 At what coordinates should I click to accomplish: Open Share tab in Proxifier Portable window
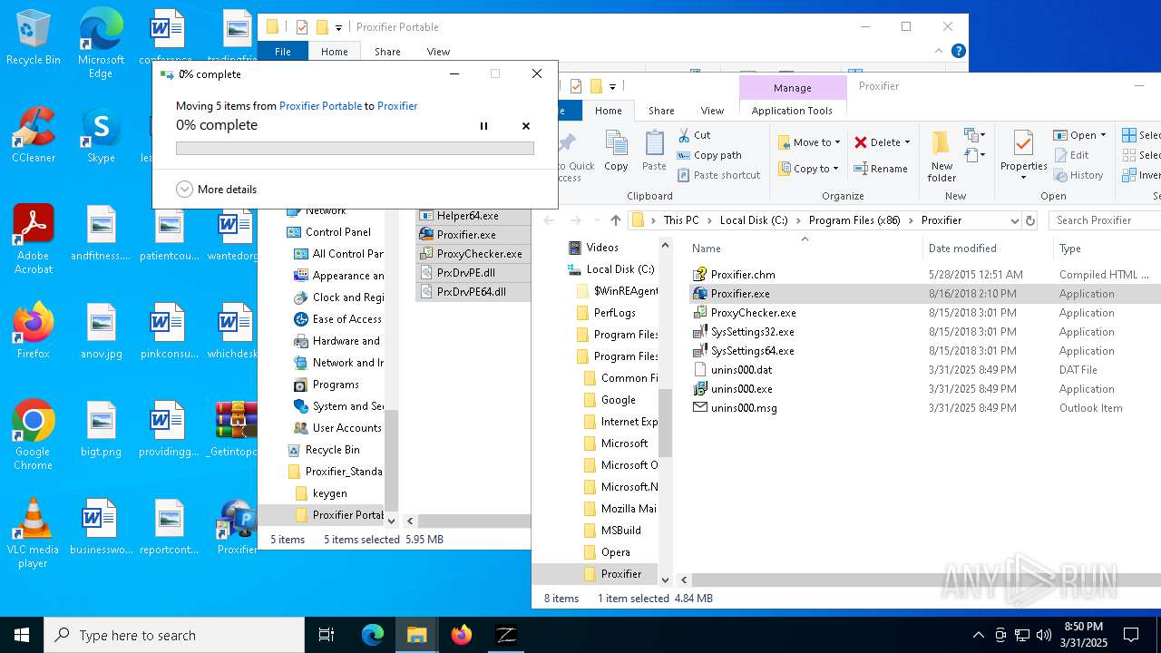[387, 52]
